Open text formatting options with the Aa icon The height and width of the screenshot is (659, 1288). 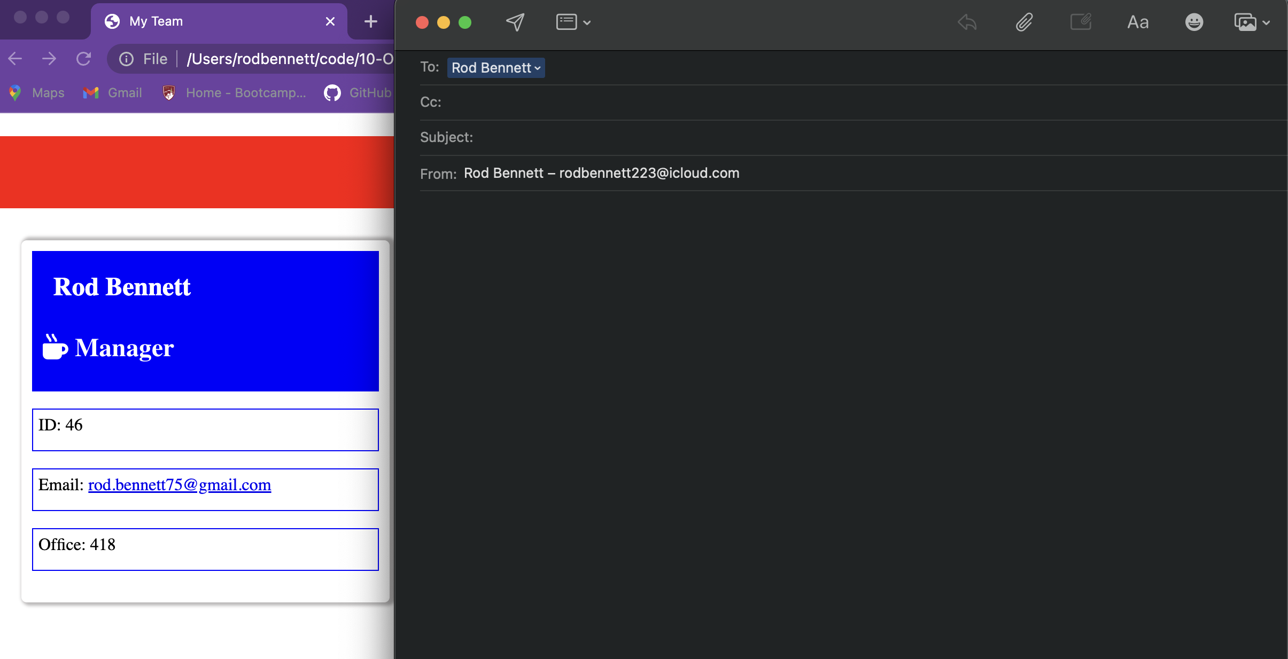pyautogui.click(x=1137, y=22)
